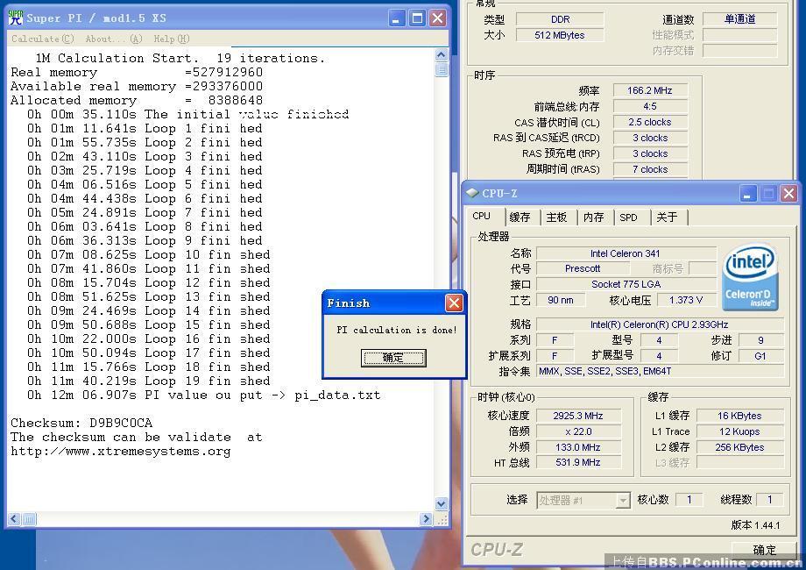Click the 256 KBytes L2 cache value

point(739,447)
